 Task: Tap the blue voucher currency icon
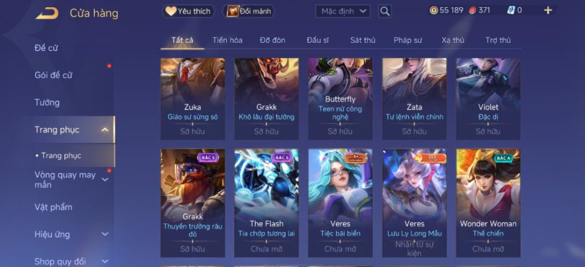pos(511,10)
